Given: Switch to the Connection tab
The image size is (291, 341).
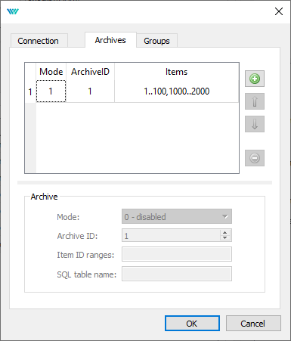Looking at the screenshot, I should coord(38,41).
